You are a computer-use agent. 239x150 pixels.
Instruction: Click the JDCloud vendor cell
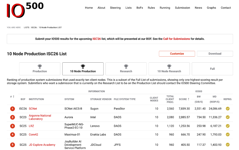[x=96, y=145]
